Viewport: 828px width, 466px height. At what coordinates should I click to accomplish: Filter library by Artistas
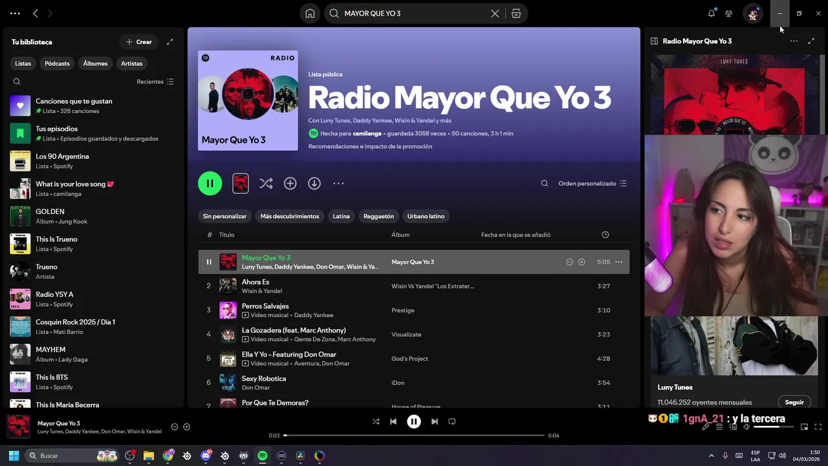pos(131,63)
